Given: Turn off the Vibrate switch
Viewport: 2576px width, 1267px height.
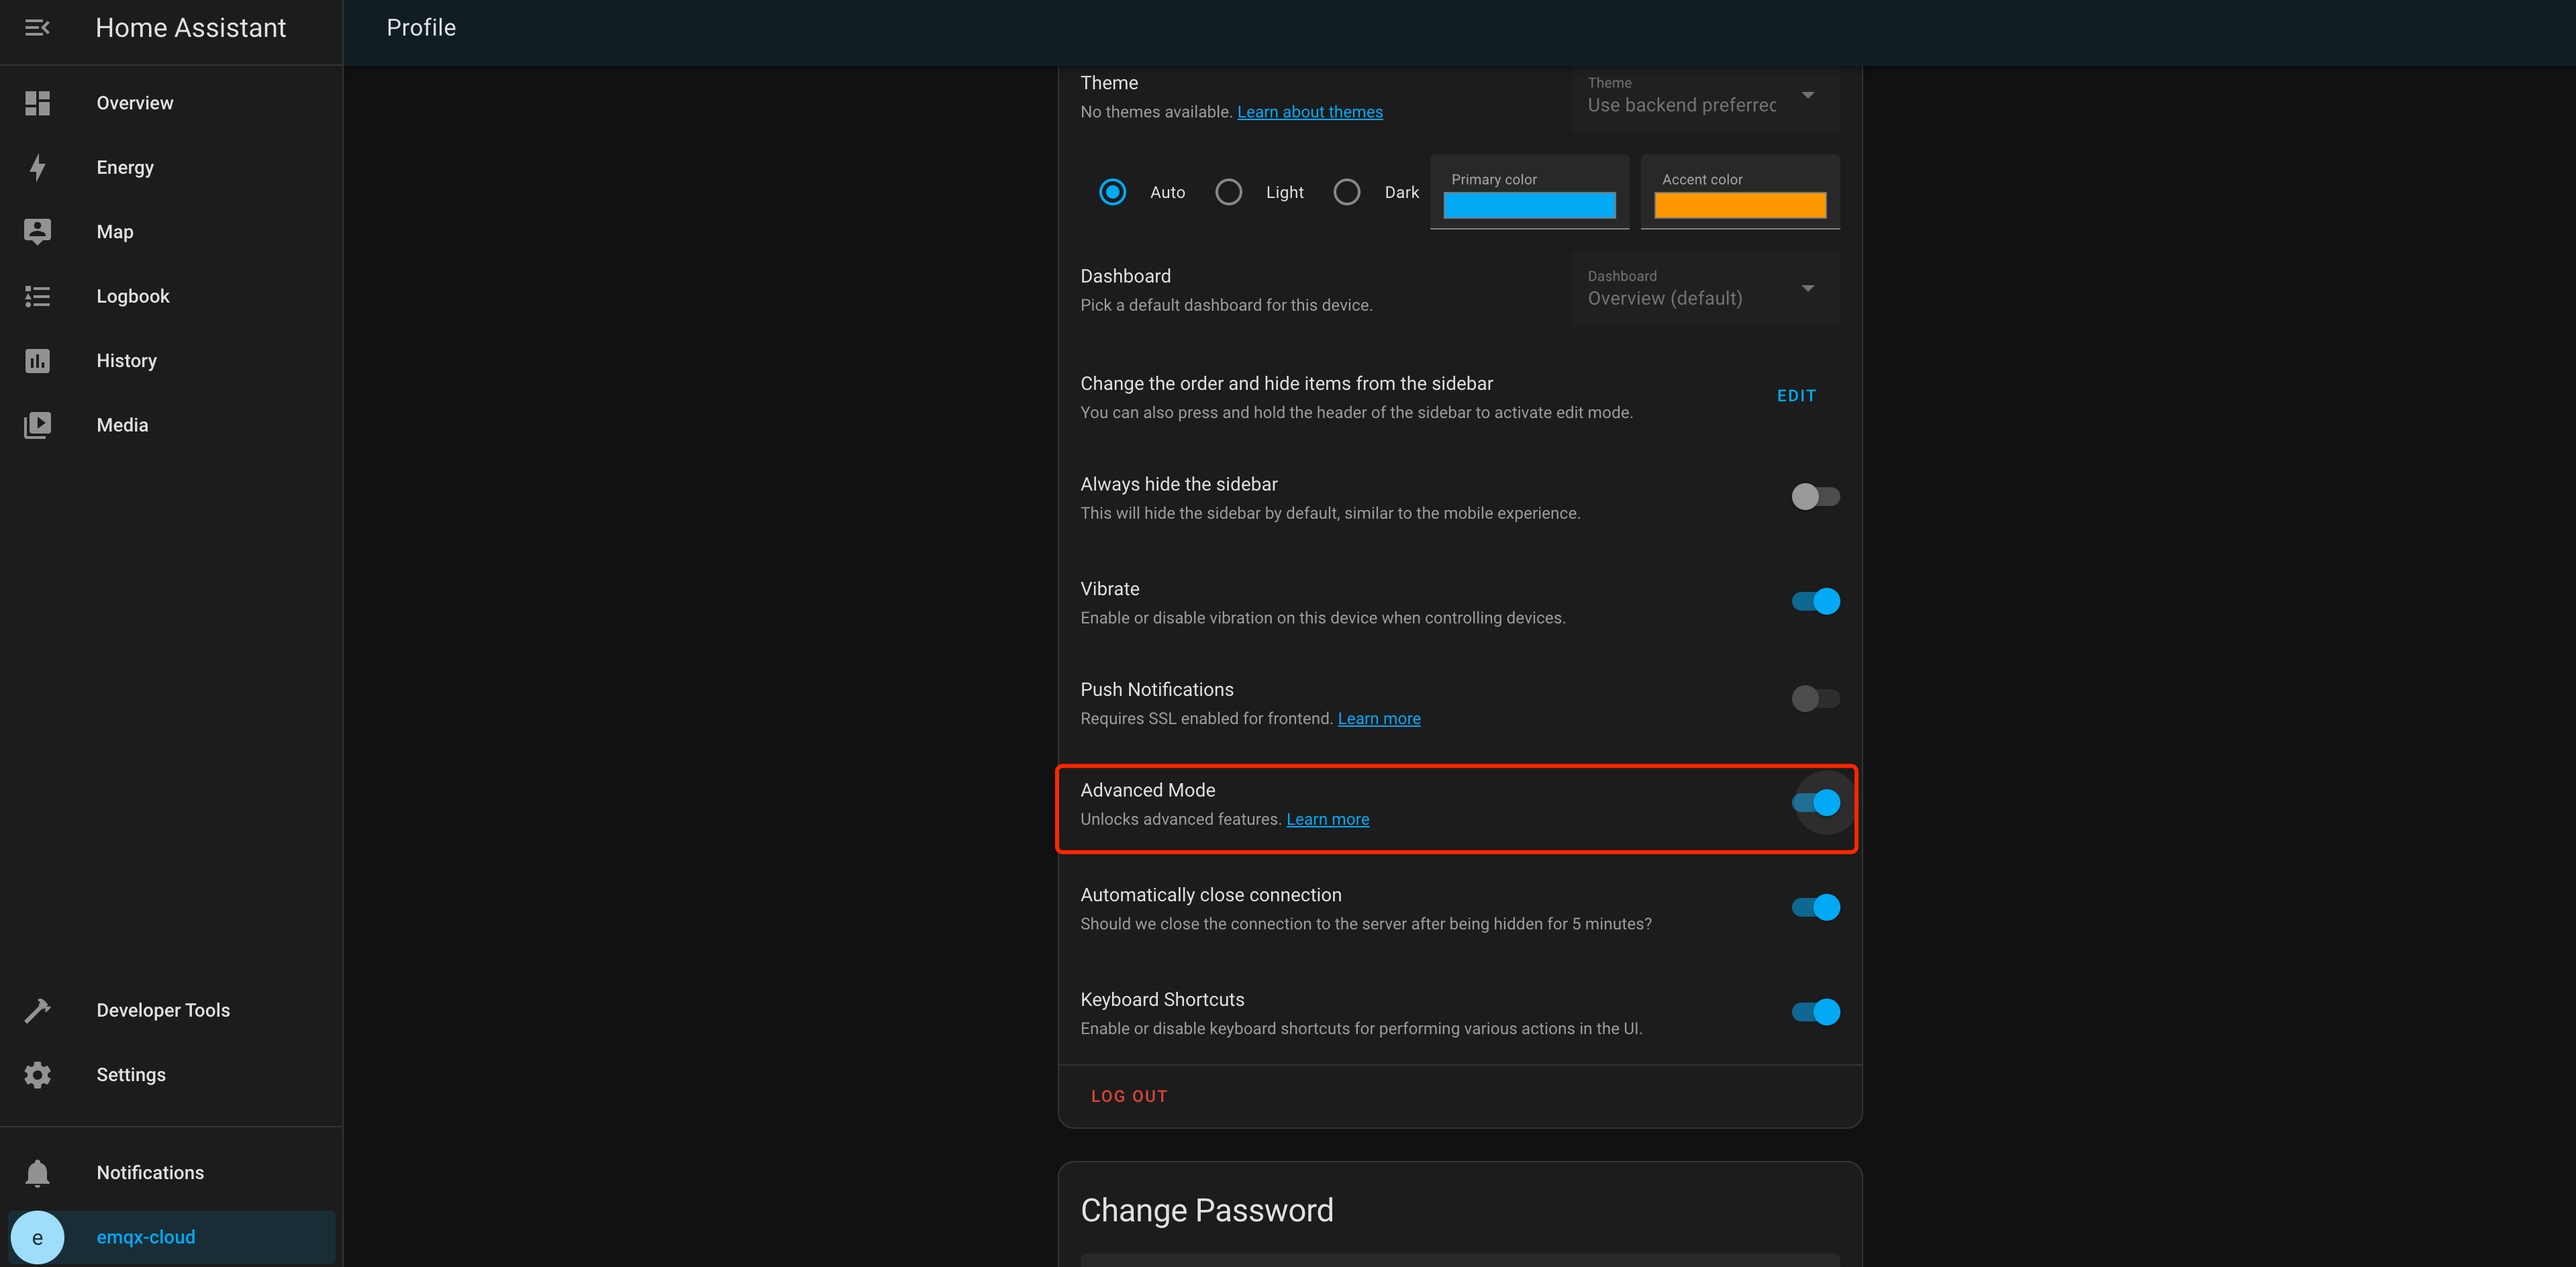Looking at the screenshot, I should pyautogui.click(x=1815, y=601).
